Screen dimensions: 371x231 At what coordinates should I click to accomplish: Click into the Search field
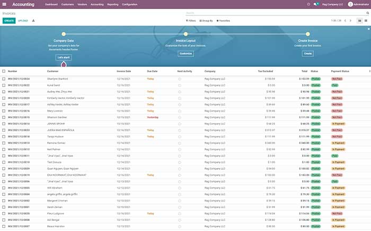[x=275, y=13]
